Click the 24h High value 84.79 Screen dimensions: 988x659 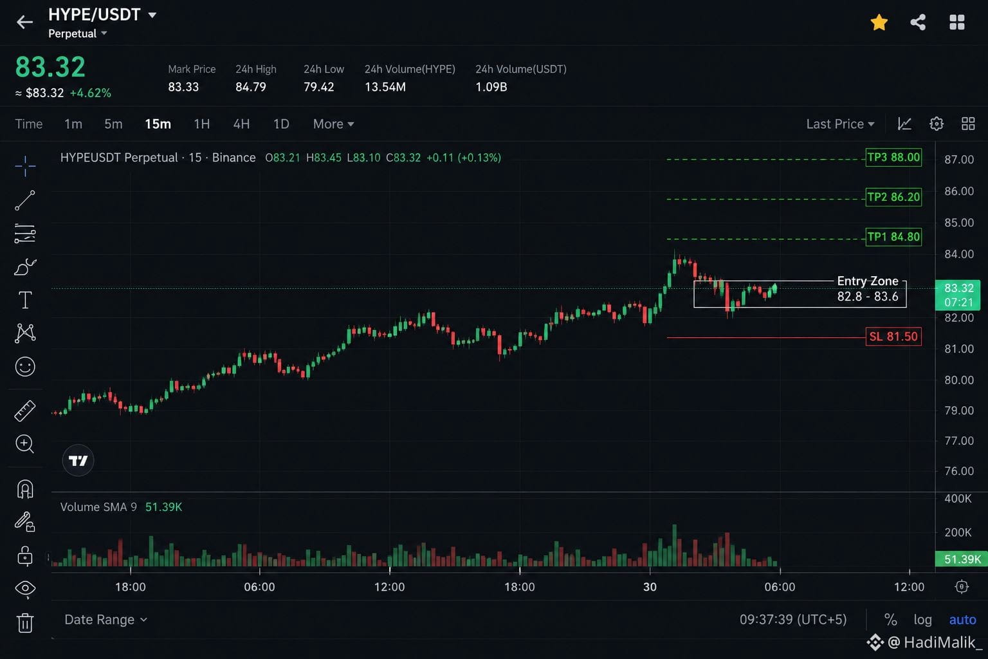coord(251,87)
